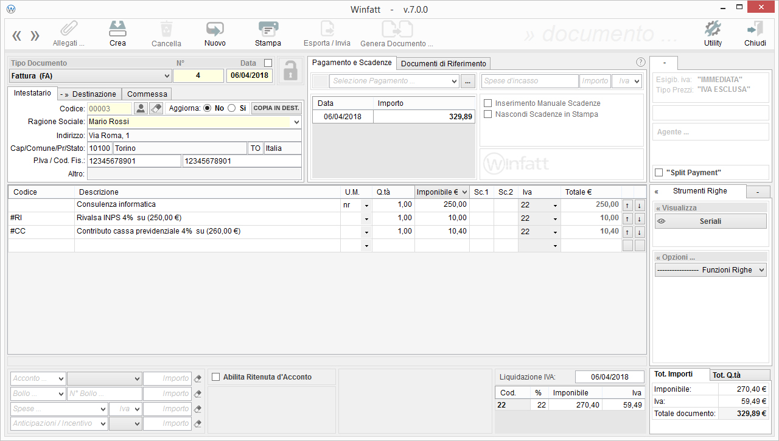
Task: Enable Nascondi Scadenze in Stampa
Action: click(x=487, y=114)
